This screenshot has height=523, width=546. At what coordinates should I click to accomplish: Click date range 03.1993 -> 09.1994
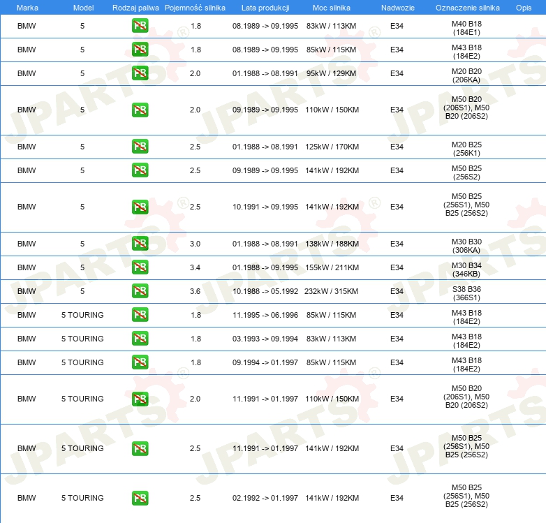click(265, 339)
